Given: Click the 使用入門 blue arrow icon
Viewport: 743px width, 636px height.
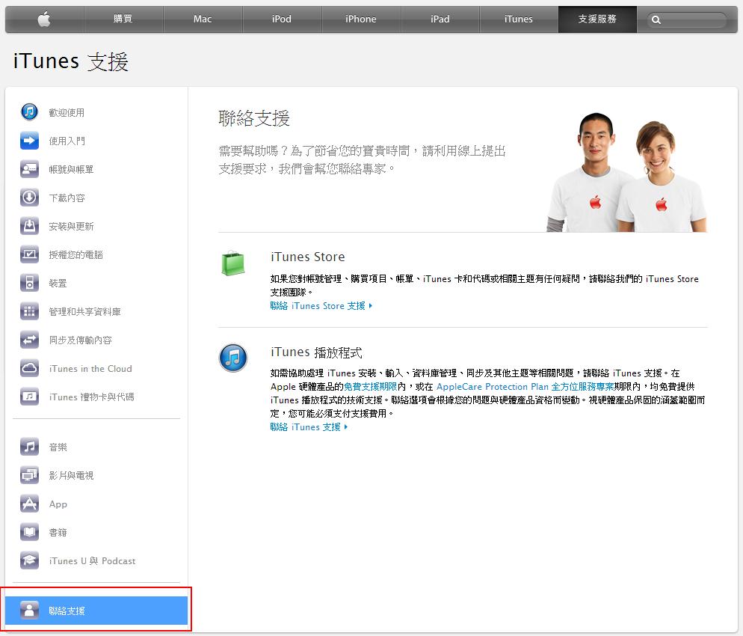Looking at the screenshot, I should 29,140.
